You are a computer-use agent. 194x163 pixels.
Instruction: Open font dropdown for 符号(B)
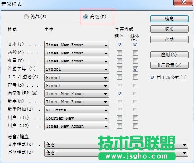point(77,86)
